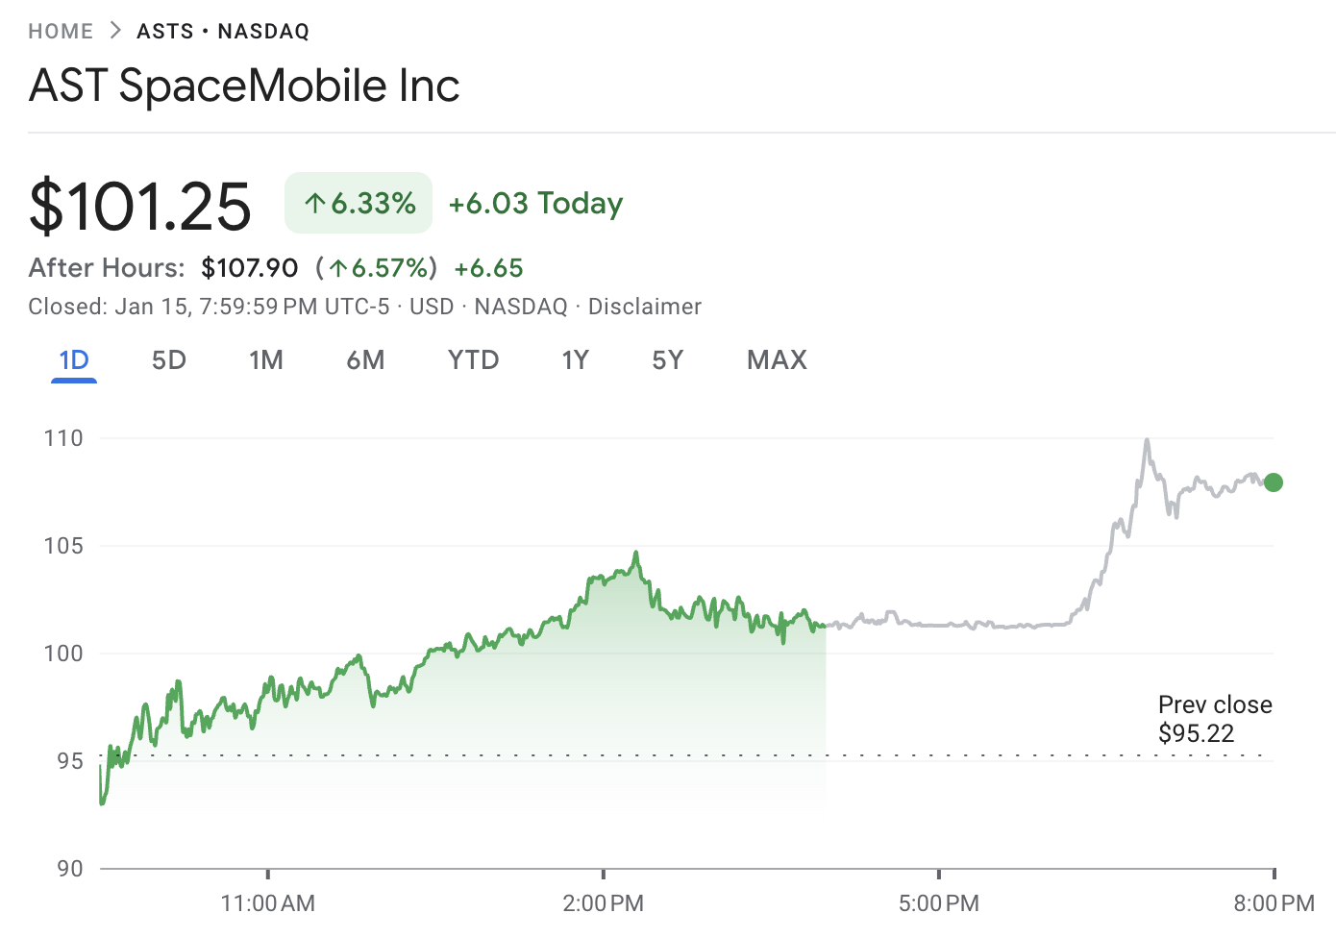Open the 6M price chart
The width and height of the screenshot is (1336, 938).
[x=366, y=359]
